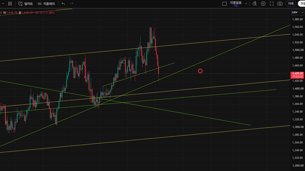The image size is (305, 171).
Task: Start bar replay with 리플레이
Action: coord(46,4)
